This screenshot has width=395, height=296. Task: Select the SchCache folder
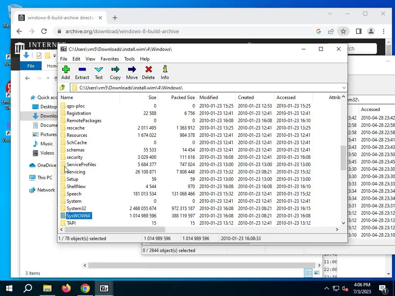(77, 143)
